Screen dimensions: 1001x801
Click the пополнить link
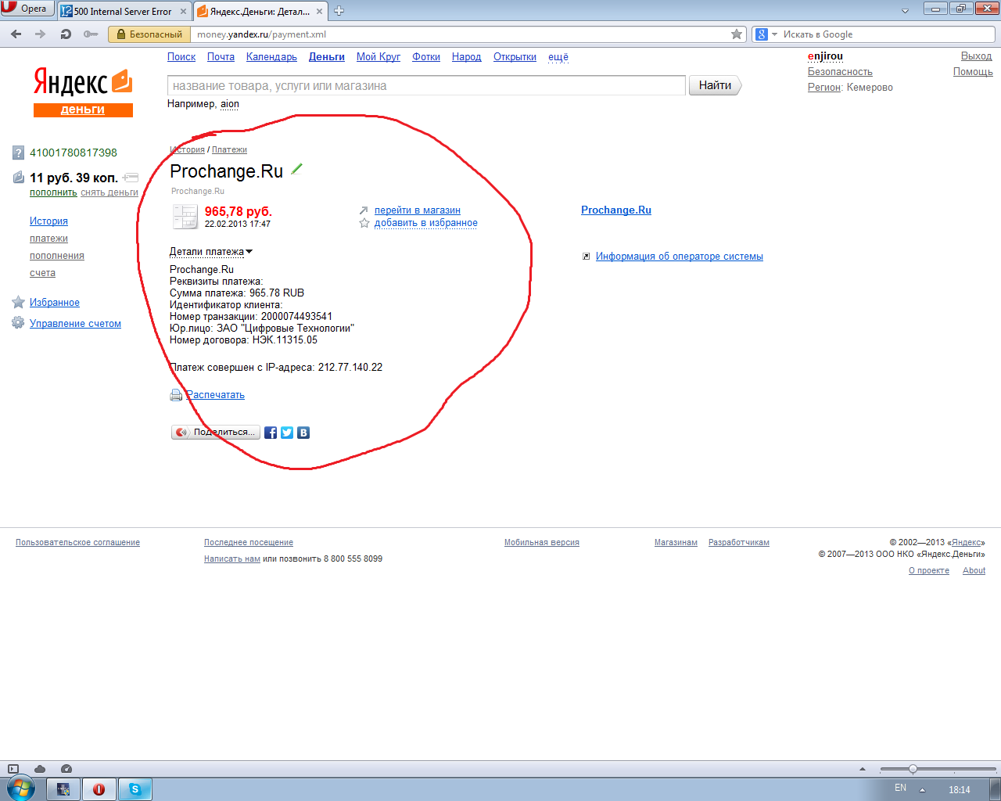[53, 192]
